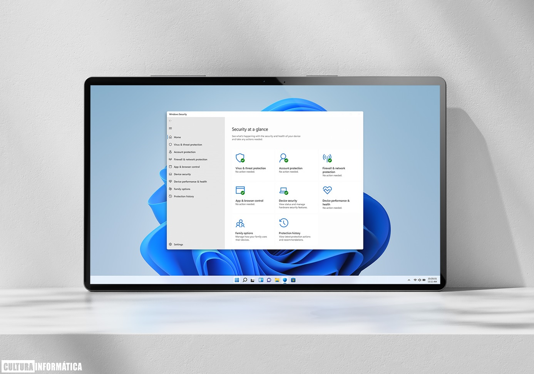Open File Explorer from the taskbar
Image resolution: width=534 pixels, height=374 pixels.
click(x=277, y=280)
